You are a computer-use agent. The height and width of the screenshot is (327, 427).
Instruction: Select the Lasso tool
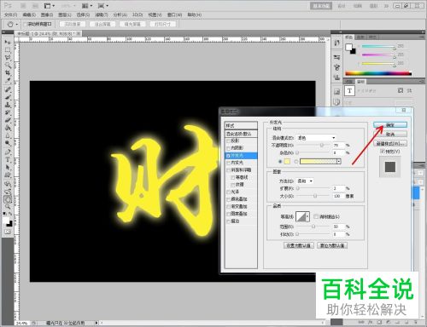(x=8, y=58)
